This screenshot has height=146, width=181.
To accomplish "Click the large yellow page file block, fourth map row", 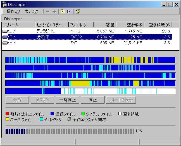I will [x=80, y=83].
